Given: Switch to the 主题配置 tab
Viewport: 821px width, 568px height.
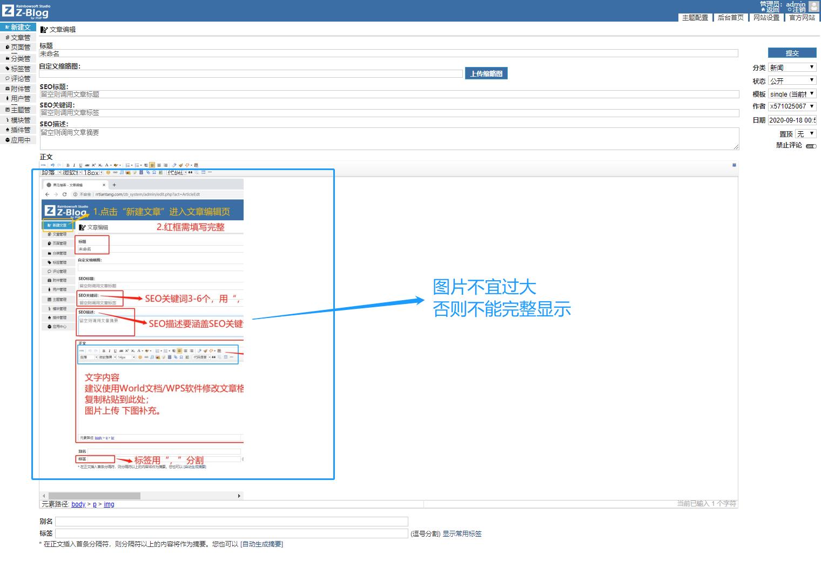Looking at the screenshot, I should (695, 17).
